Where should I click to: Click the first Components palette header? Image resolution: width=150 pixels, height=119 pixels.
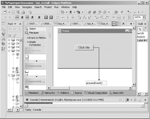pos(35,66)
